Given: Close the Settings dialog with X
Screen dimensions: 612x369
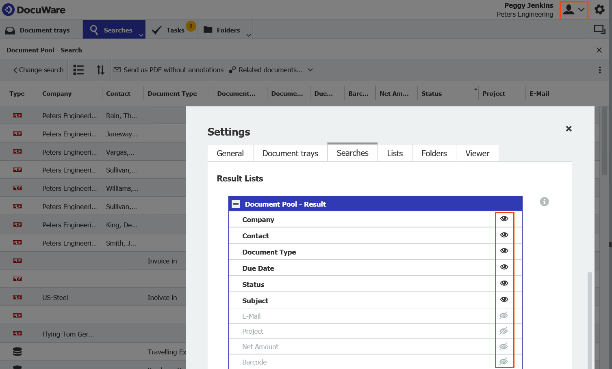Looking at the screenshot, I should tap(569, 129).
